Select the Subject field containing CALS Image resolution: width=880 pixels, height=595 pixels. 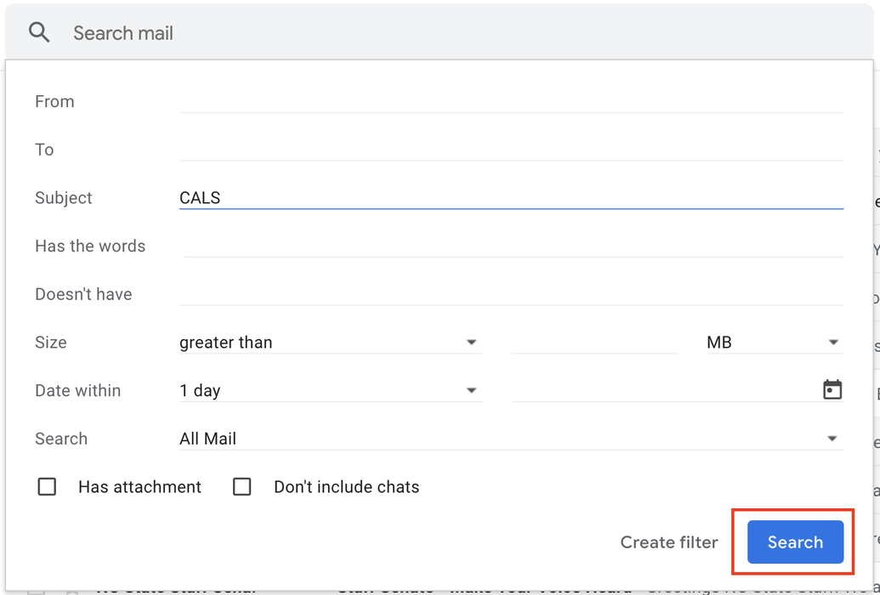pos(510,198)
